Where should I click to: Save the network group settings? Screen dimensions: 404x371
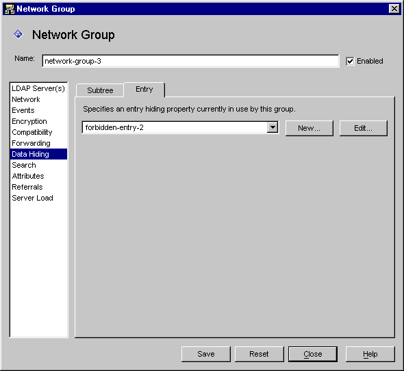pos(206,354)
